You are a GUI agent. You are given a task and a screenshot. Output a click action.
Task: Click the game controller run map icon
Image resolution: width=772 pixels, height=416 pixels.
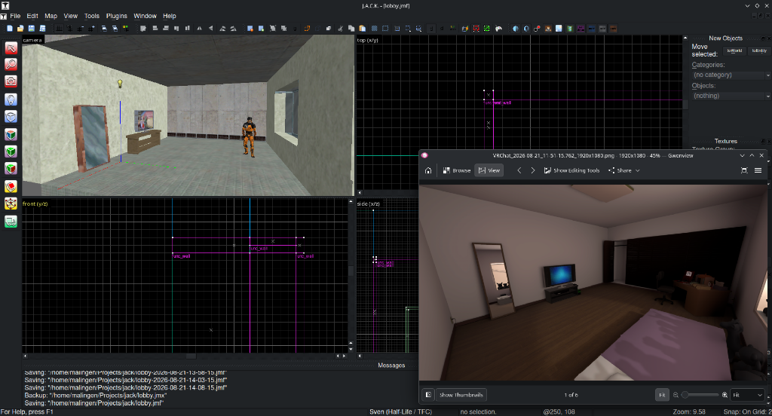(x=498, y=29)
